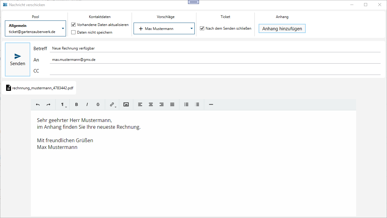
Task: Center-align the message text
Action: point(151,105)
